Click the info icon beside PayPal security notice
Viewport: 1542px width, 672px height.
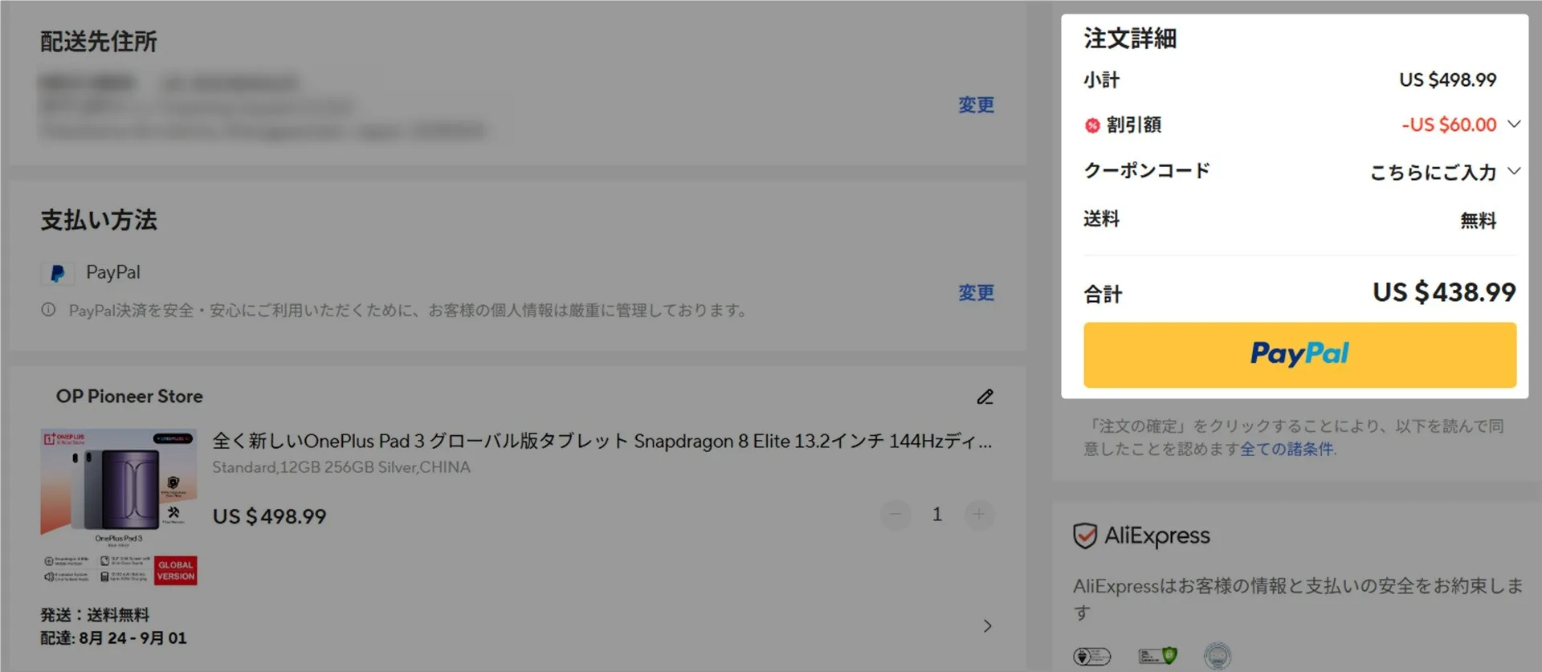(48, 310)
